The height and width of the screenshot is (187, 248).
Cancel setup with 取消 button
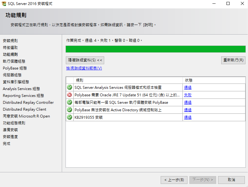tap(231, 180)
